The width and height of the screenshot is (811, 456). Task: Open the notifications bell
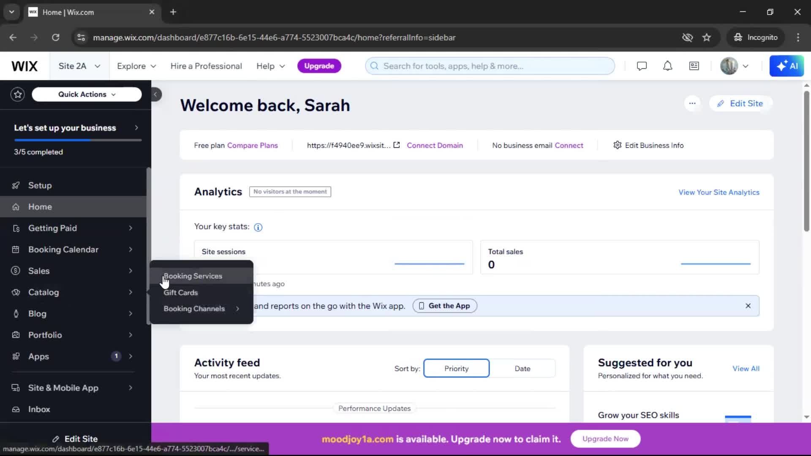(667, 66)
